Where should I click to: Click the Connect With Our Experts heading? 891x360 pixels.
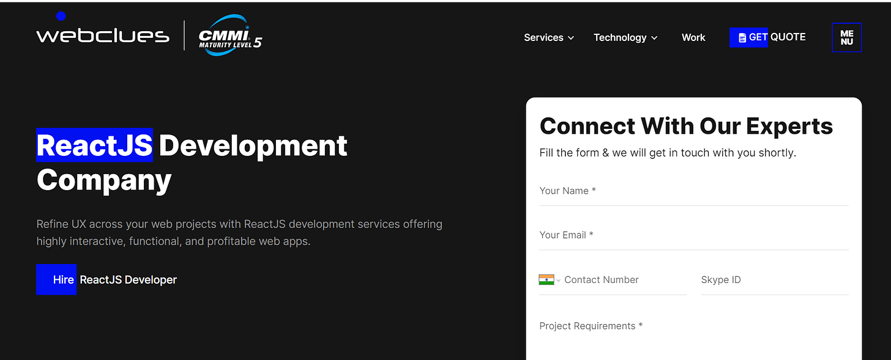click(x=685, y=126)
